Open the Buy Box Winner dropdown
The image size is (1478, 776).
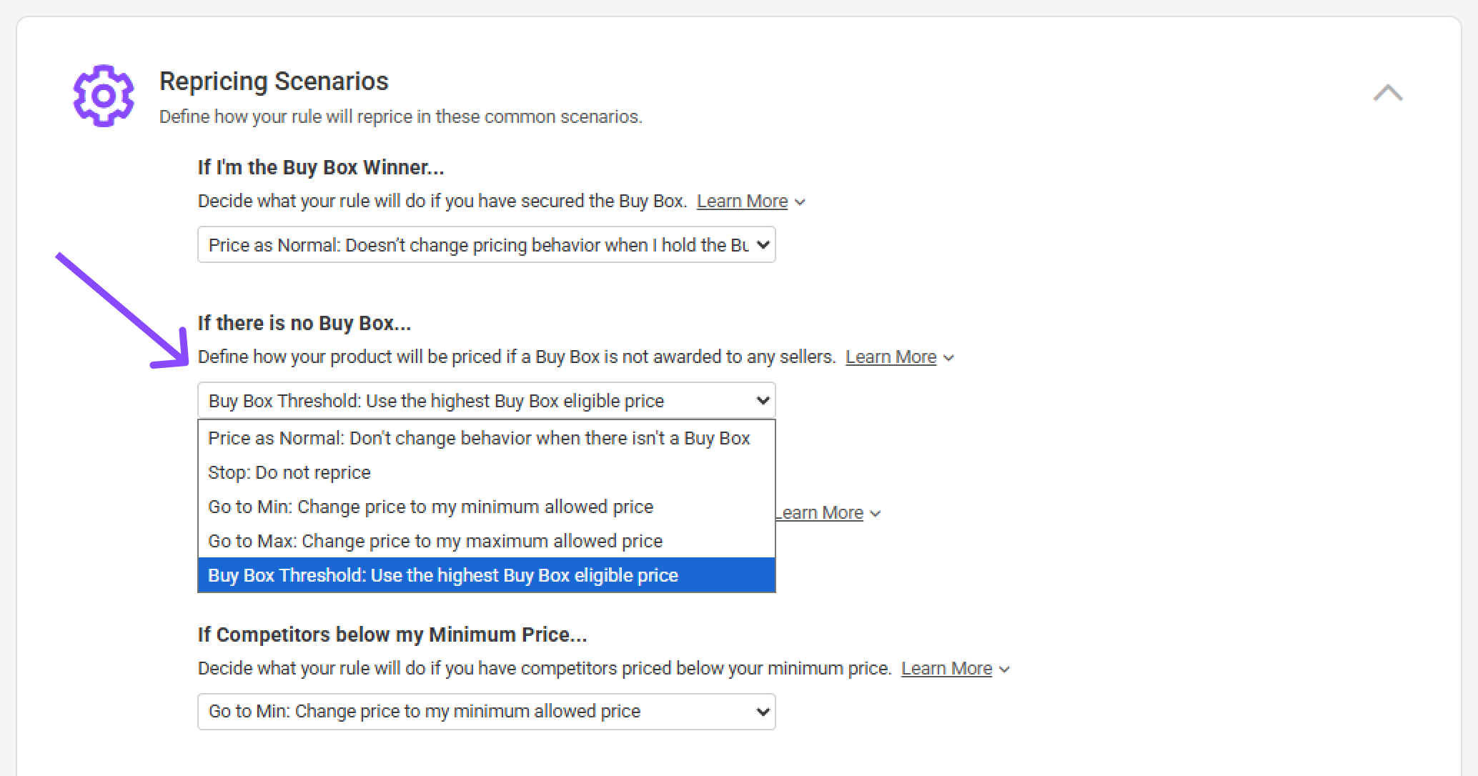point(486,245)
